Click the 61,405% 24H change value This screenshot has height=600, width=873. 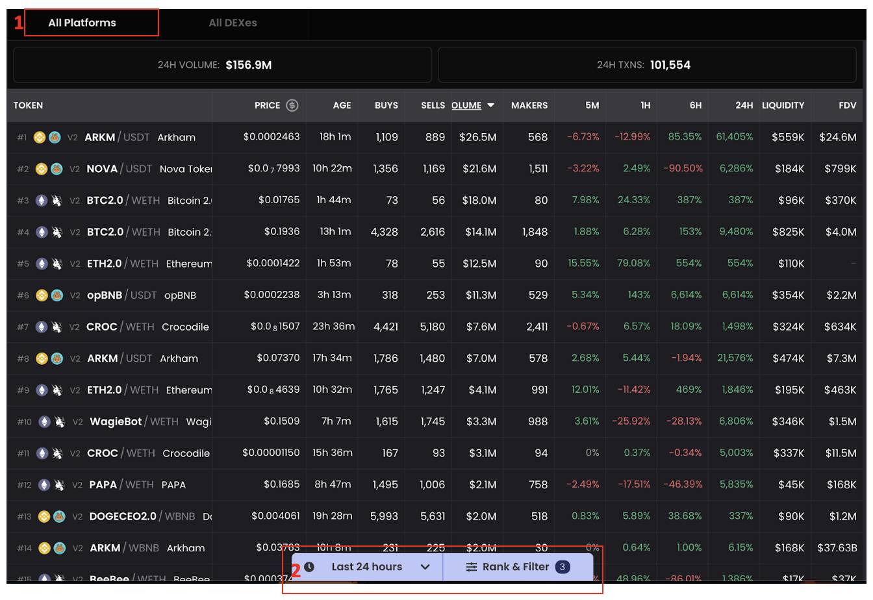pyautogui.click(x=735, y=137)
